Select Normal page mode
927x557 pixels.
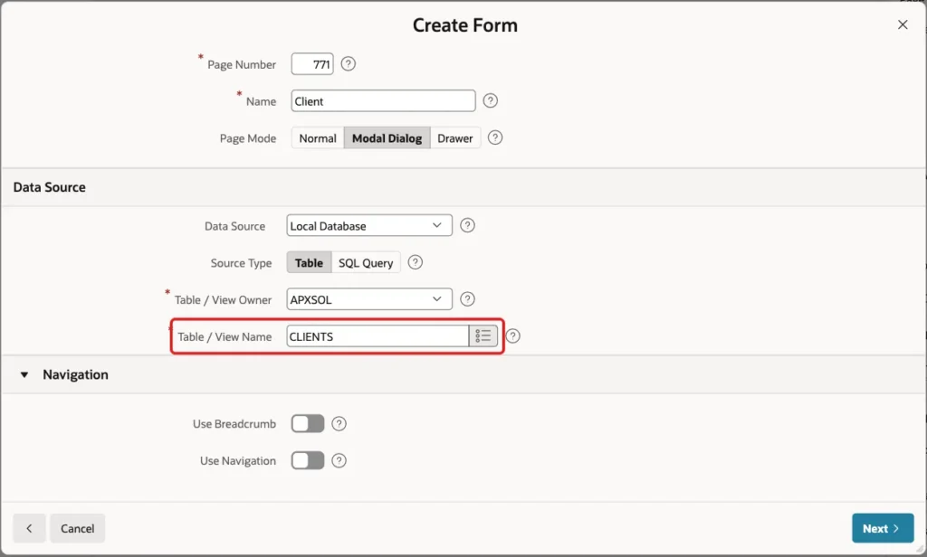(318, 138)
